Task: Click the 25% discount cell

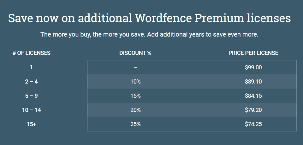Action: click(135, 124)
